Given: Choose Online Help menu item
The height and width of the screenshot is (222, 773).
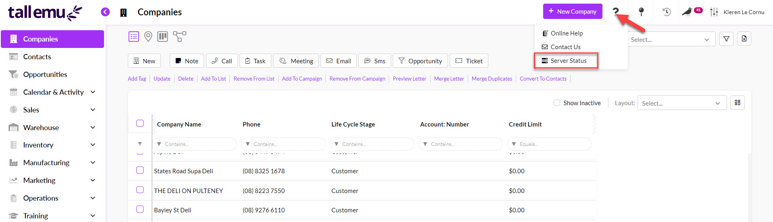Looking at the screenshot, I should click(566, 33).
